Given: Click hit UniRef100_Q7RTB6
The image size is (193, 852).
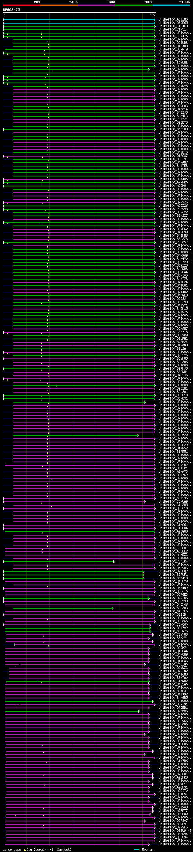Looking at the screenshot, I should [173, 598].
